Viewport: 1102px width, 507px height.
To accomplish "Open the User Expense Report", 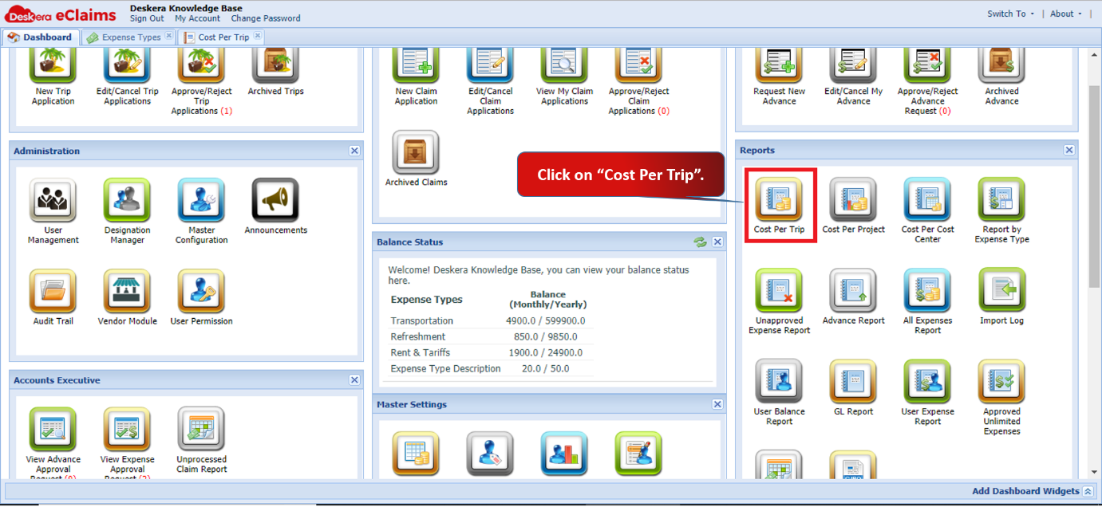I will pos(927,381).
